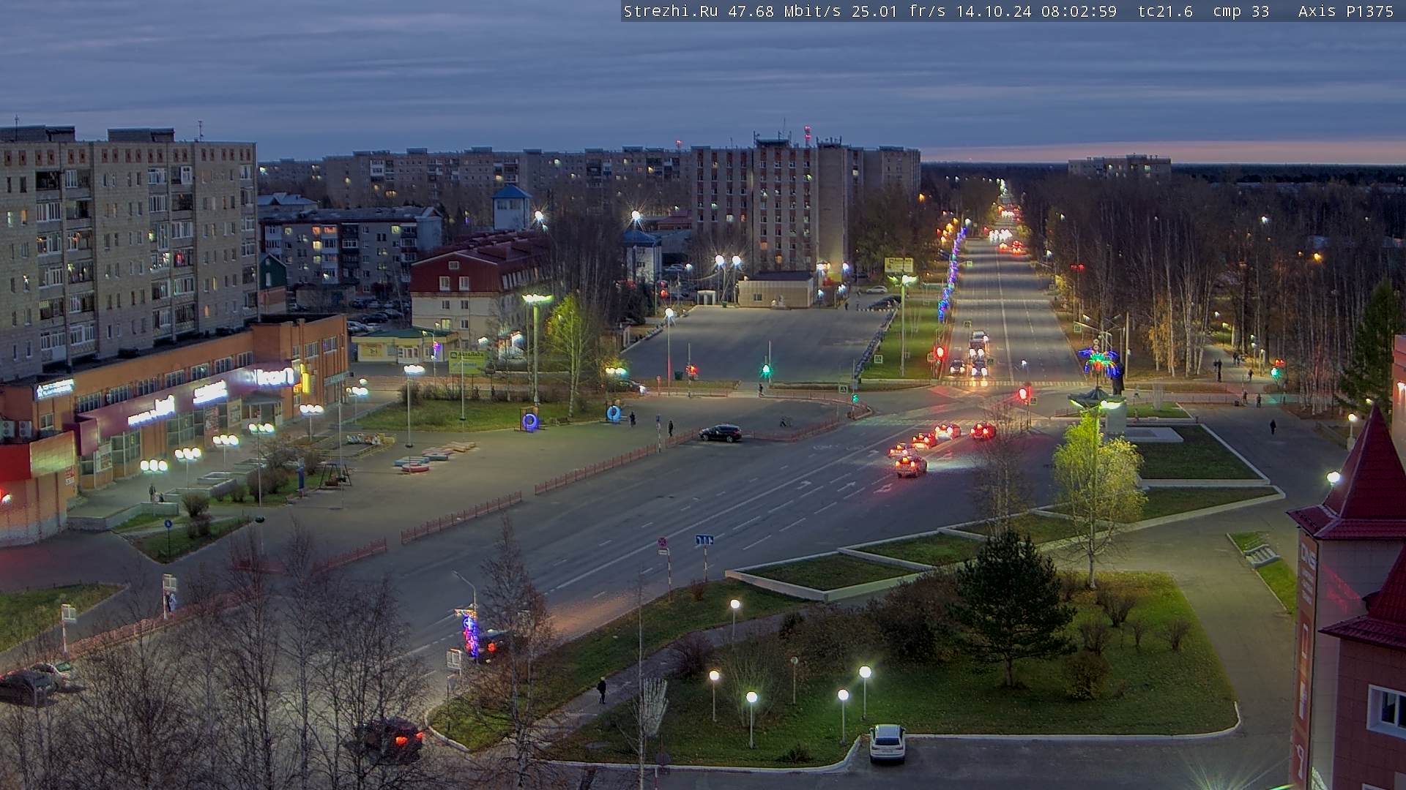Click the tc21.6 overlay value
The image size is (1406, 790).
(1165, 11)
